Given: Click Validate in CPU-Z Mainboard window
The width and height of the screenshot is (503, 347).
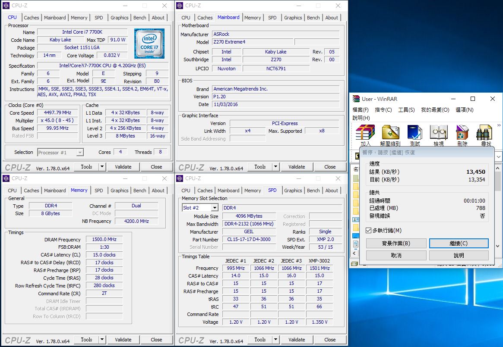Looking at the screenshot, I should [297, 167].
